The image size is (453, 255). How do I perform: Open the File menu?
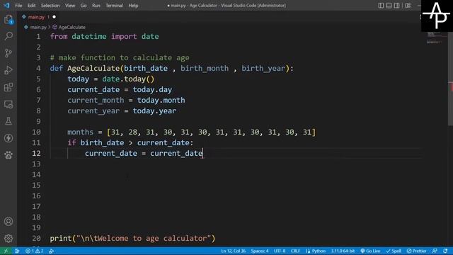click(x=18, y=6)
